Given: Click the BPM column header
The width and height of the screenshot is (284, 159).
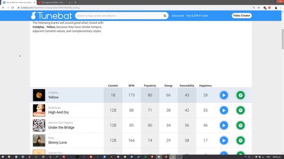Looking at the screenshot, I should (x=131, y=86).
